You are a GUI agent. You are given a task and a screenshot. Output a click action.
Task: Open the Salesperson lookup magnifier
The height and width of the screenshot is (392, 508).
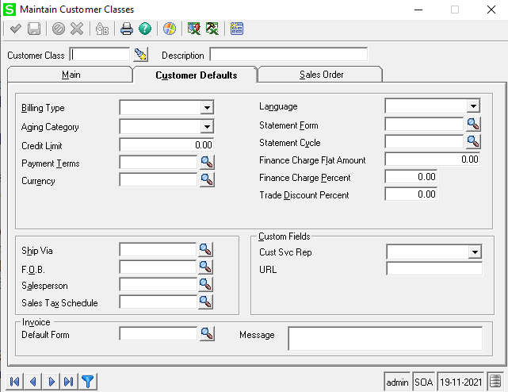tap(205, 285)
